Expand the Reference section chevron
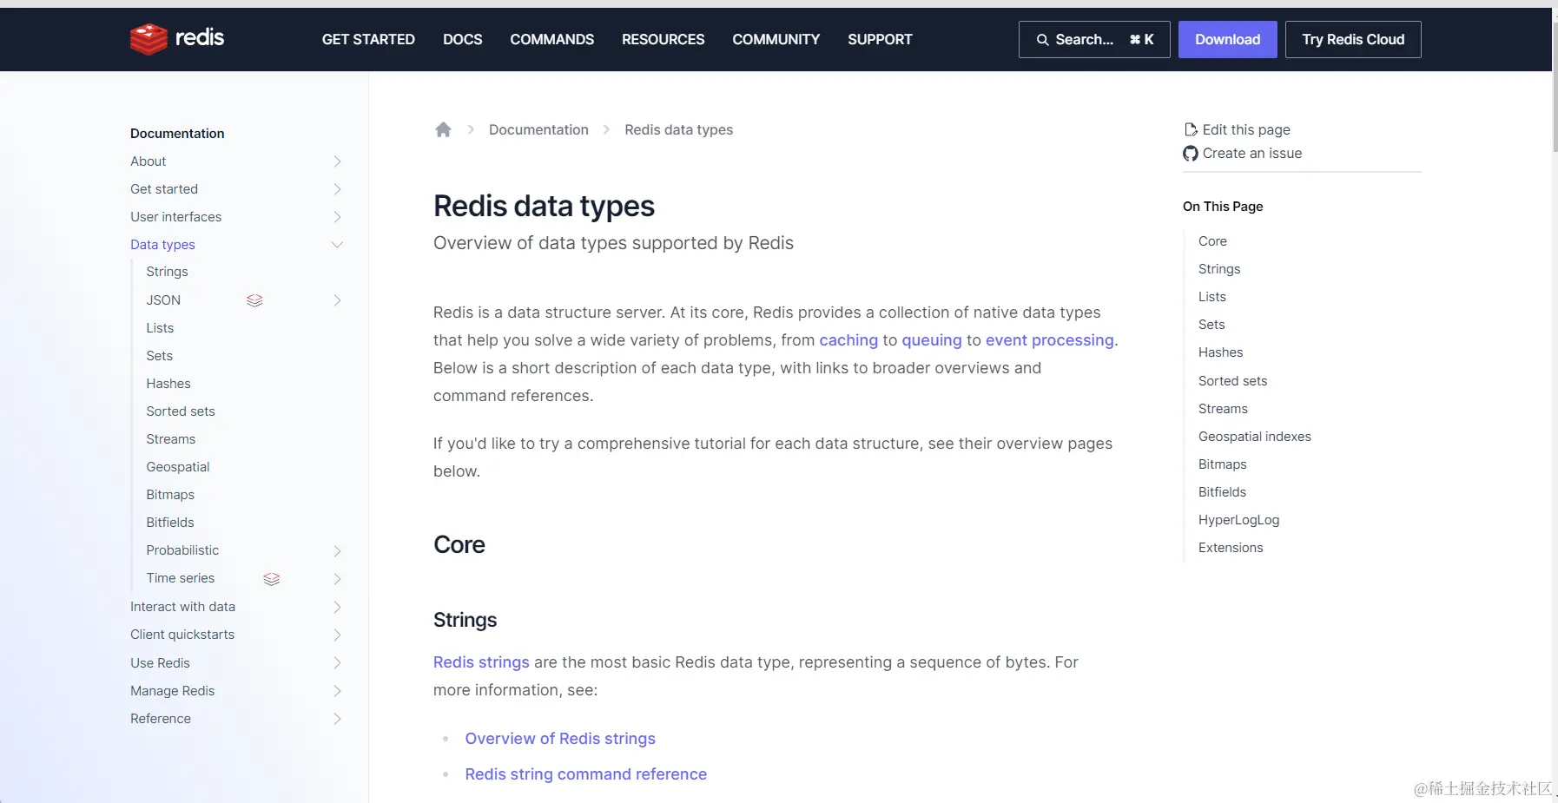The image size is (1558, 803). (337, 719)
